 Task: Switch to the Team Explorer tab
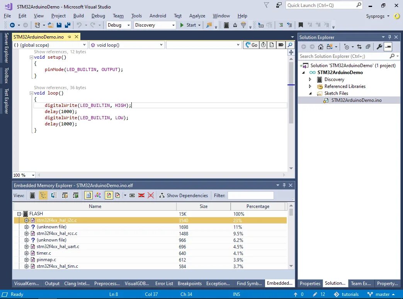[361, 284]
